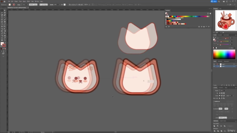The height and width of the screenshot is (133, 237).
Task: Open end arrowhead dropdown
Action: tap(229, 109)
